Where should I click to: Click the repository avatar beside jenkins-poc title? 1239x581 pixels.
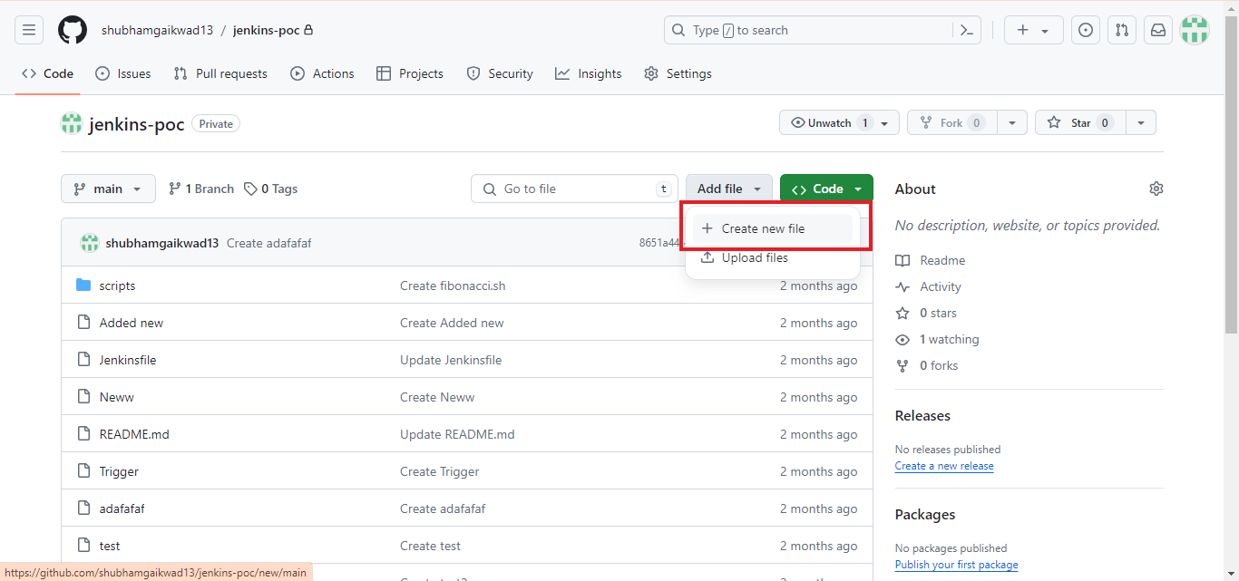click(x=72, y=124)
